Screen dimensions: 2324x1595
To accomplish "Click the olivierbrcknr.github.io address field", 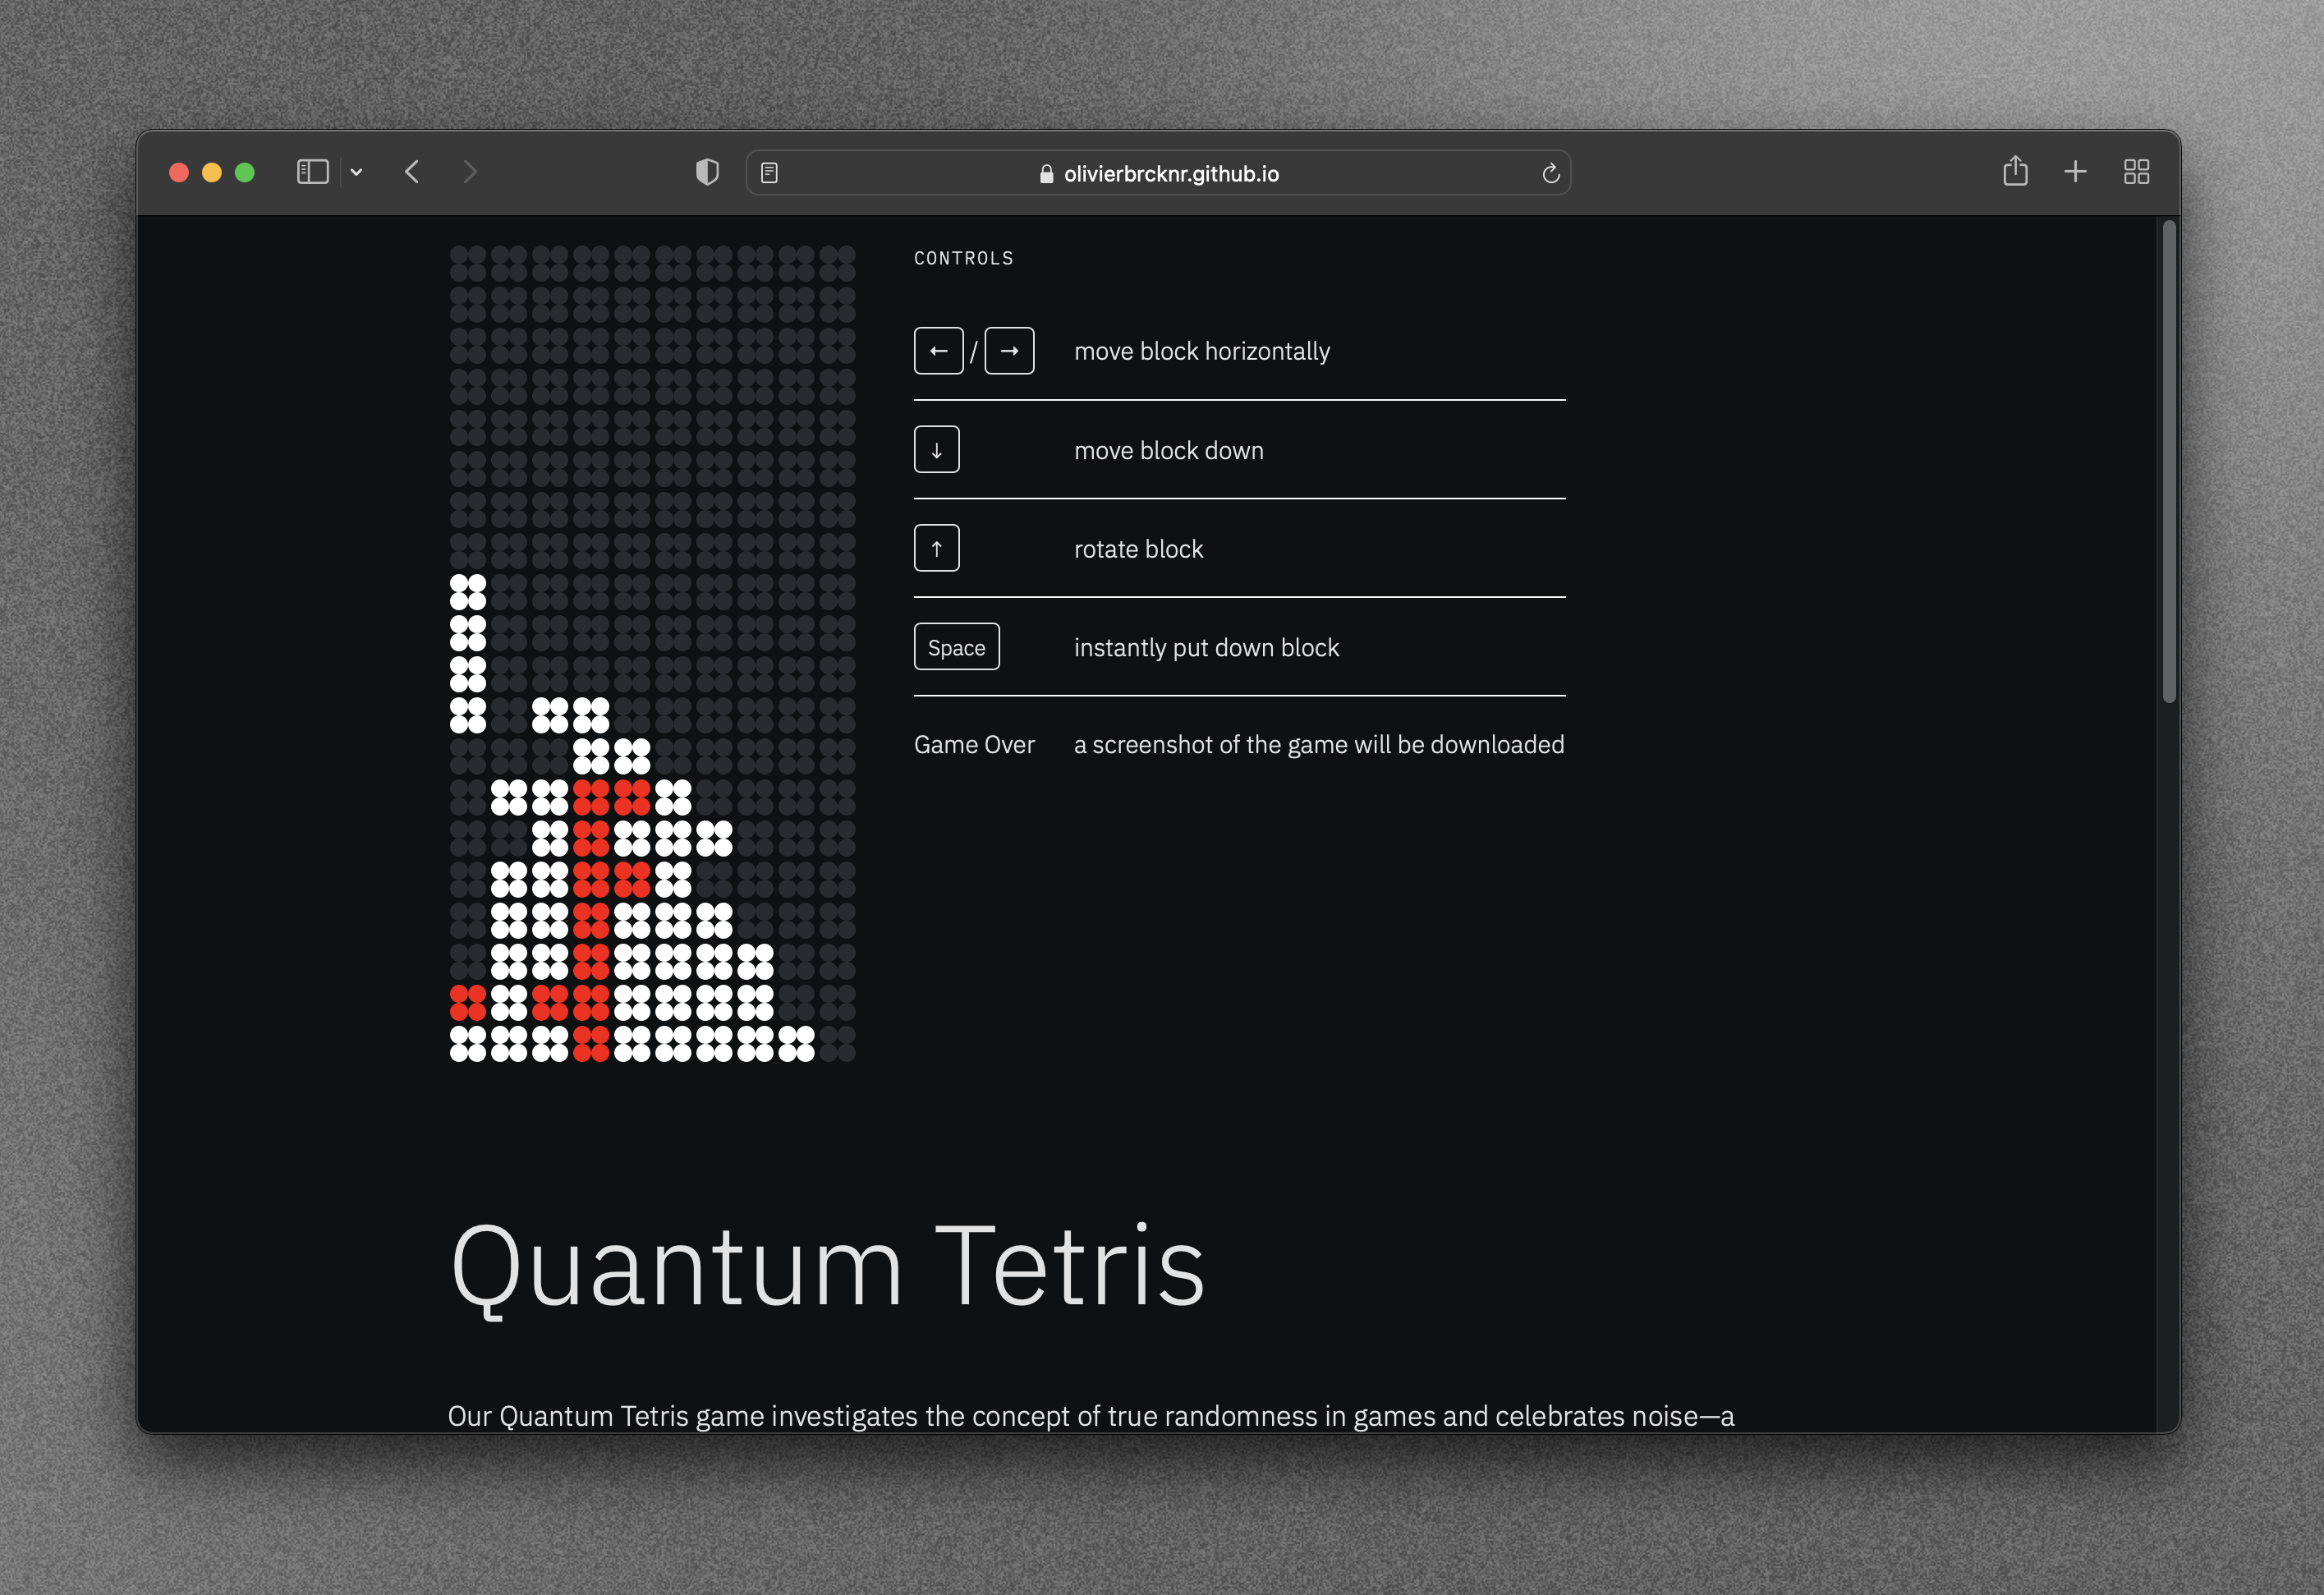I will click(x=1158, y=173).
